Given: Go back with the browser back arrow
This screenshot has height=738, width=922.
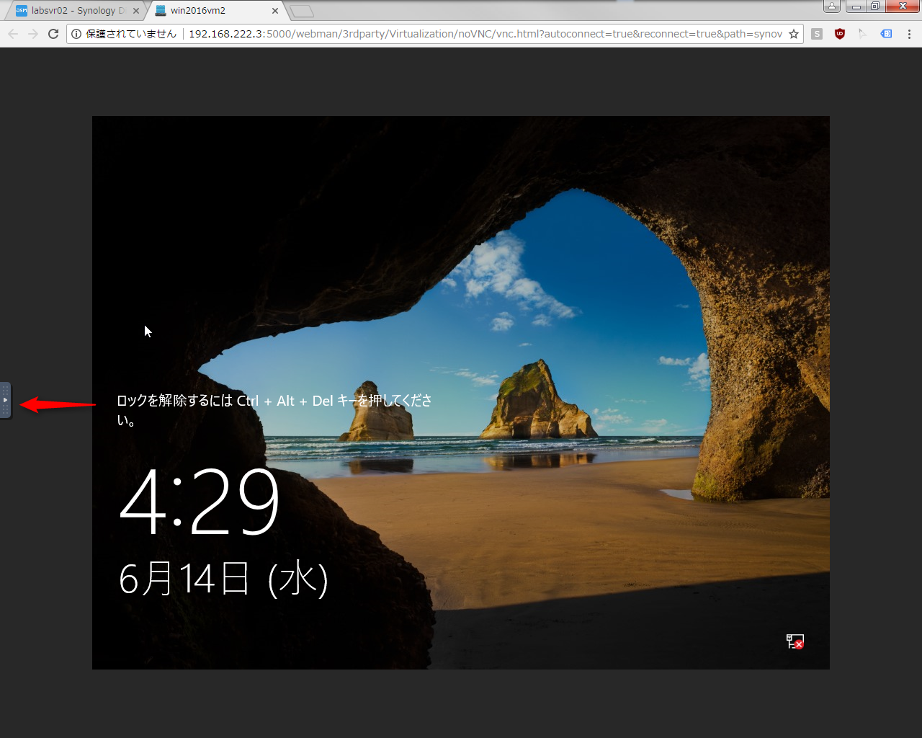Looking at the screenshot, I should pyautogui.click(x=13, y=34).
